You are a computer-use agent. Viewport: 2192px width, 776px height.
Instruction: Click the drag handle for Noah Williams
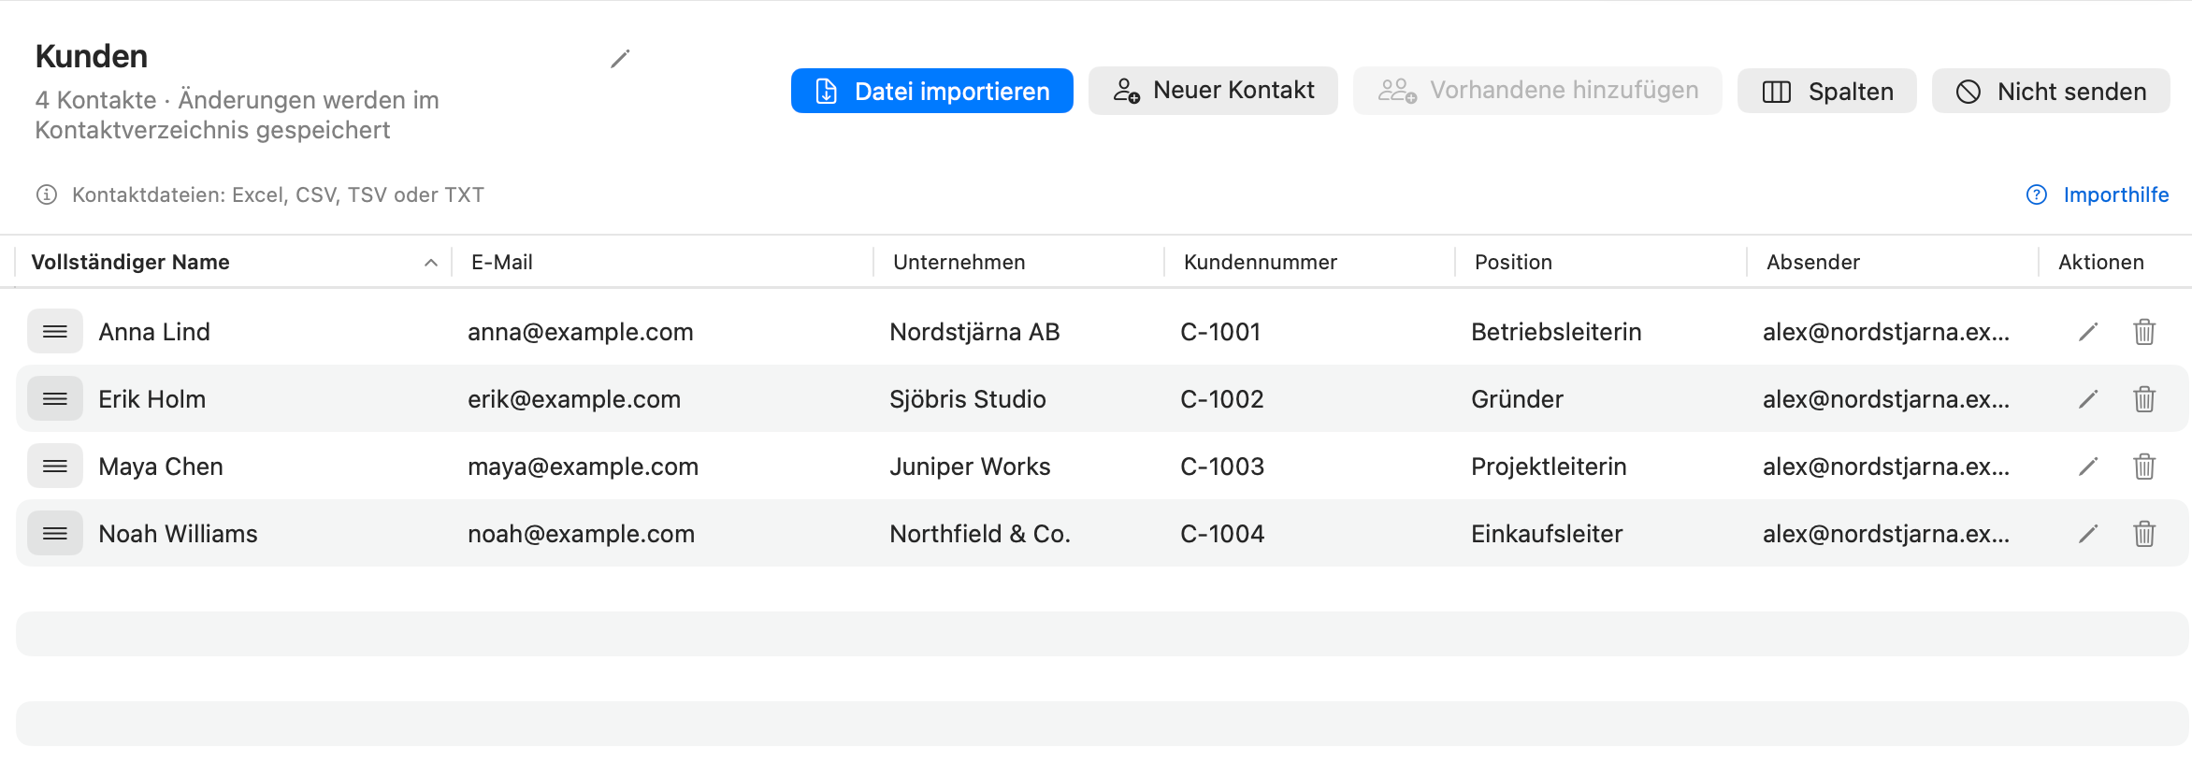tap(55, 533)
